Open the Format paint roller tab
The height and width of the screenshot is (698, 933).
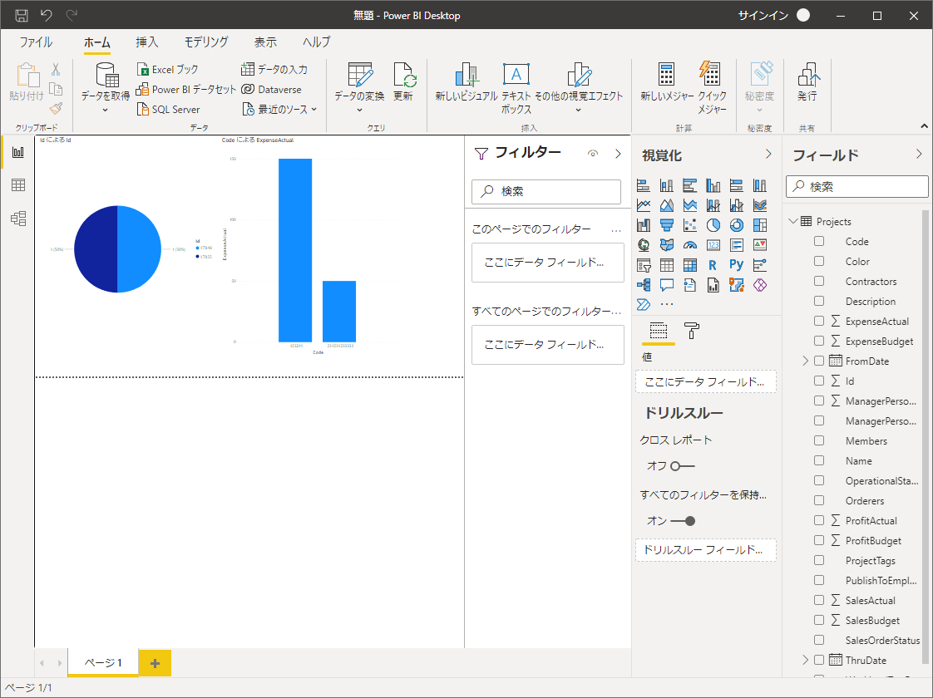click(691, 330)
